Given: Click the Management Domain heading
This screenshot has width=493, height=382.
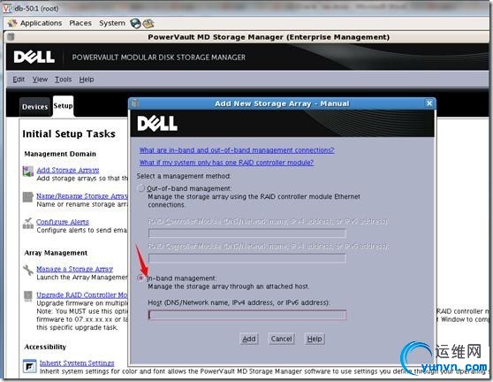Looking at the screenshot, I should [x=60, y=154].
